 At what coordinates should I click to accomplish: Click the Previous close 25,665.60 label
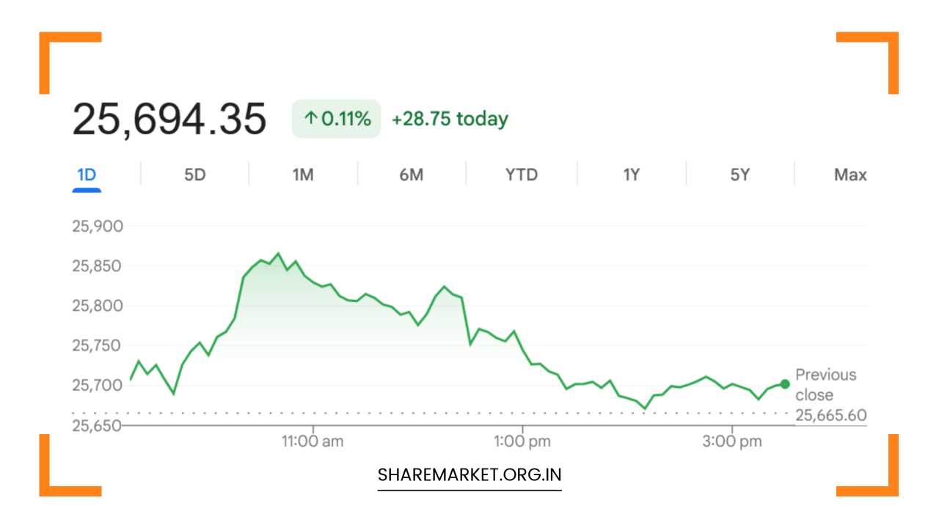pos(830,395)
